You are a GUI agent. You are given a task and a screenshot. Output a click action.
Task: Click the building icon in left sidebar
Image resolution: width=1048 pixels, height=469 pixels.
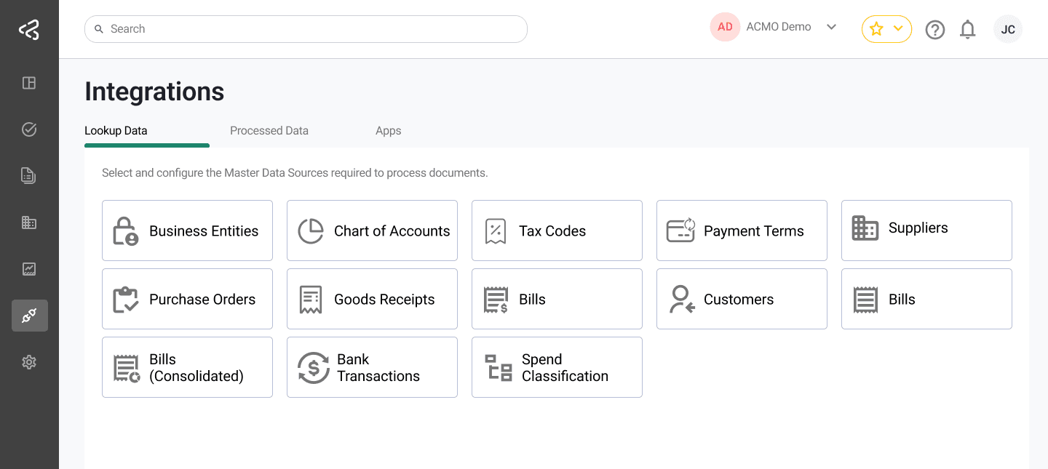click(x=29, y=223)
